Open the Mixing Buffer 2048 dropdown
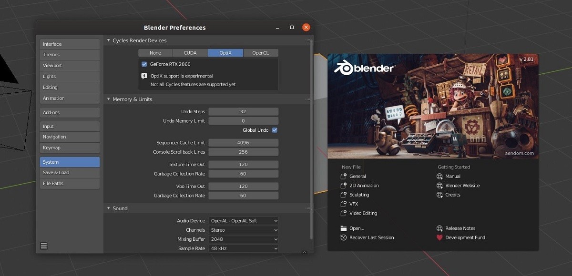The width and height of the screenshot is (572, 276). [244, 239]
